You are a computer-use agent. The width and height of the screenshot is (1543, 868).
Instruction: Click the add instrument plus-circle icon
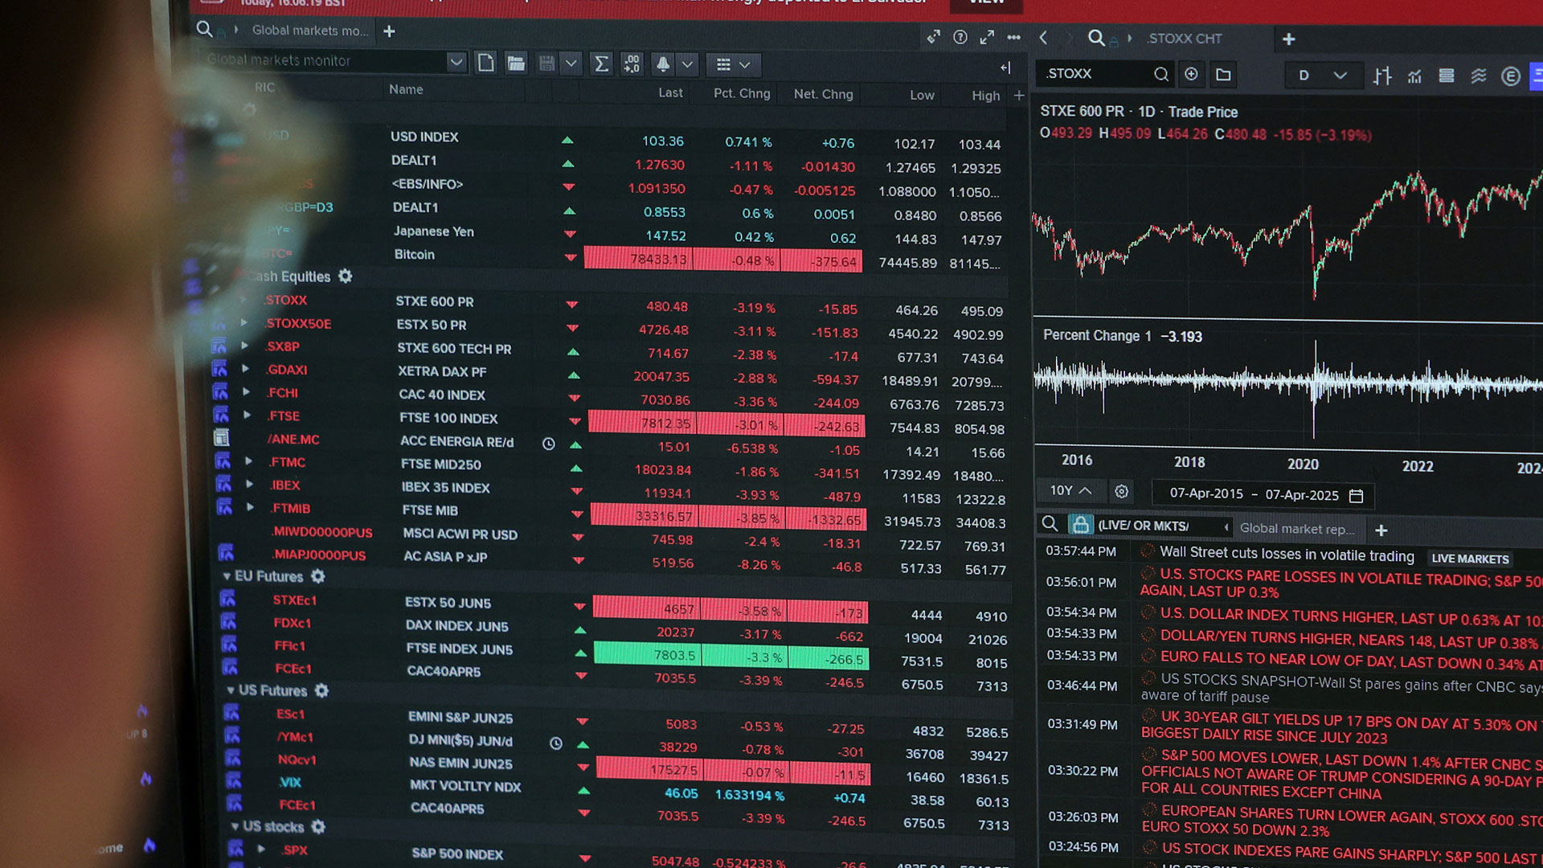1191,74
